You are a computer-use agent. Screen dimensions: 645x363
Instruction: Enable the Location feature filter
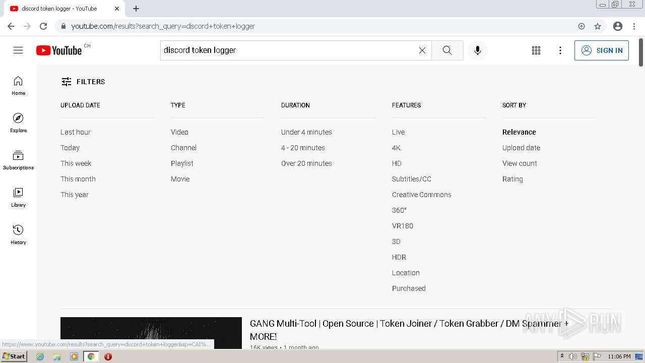(406, 273)
